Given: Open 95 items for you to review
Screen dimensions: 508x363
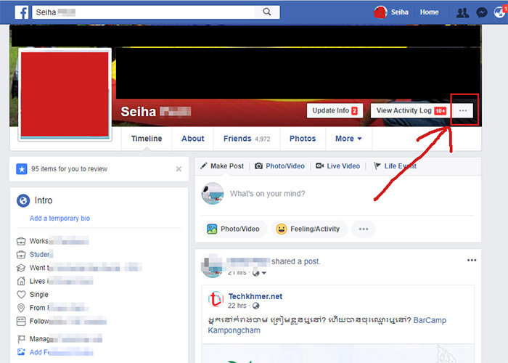Looking at the screenshot, I should 69,169.
